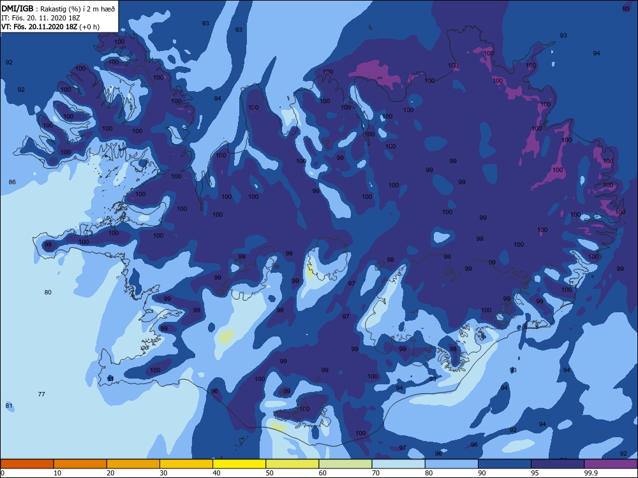Select the dark indigo 95–99.9 legend swatch

[x=558, y=464]
